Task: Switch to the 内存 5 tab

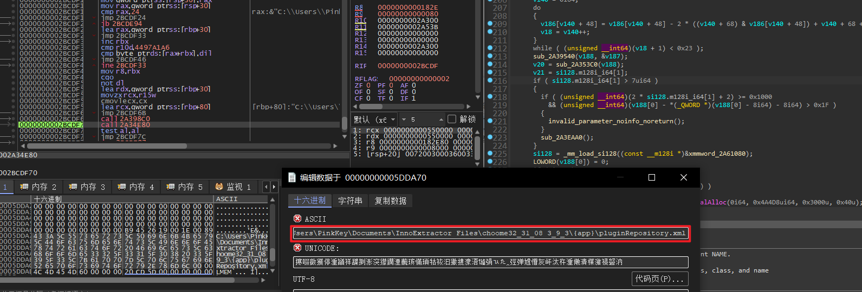Action: pos(184,187)
